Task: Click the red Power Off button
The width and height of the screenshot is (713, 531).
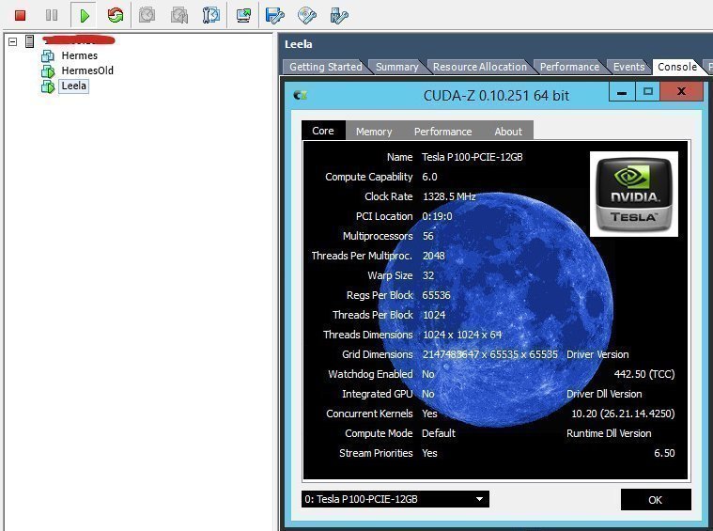Action: point(20,16)
